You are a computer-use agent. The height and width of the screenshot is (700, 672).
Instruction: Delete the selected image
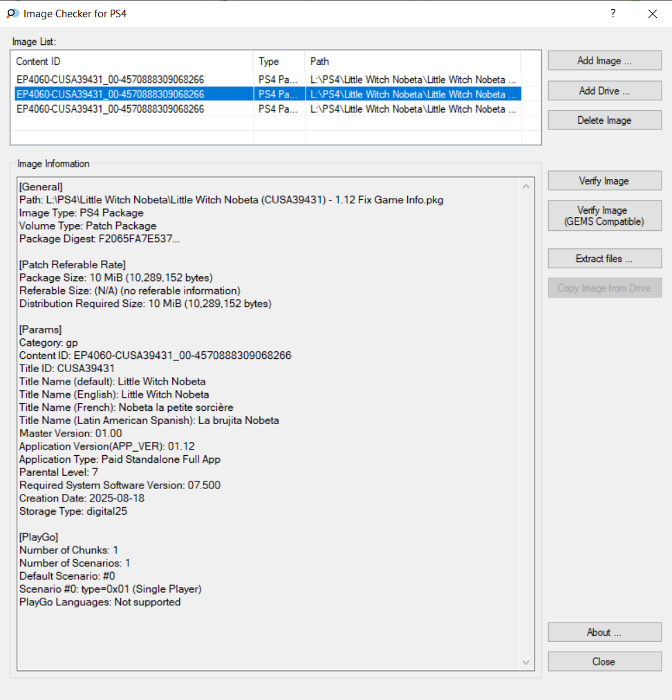(x=605, y=120)
